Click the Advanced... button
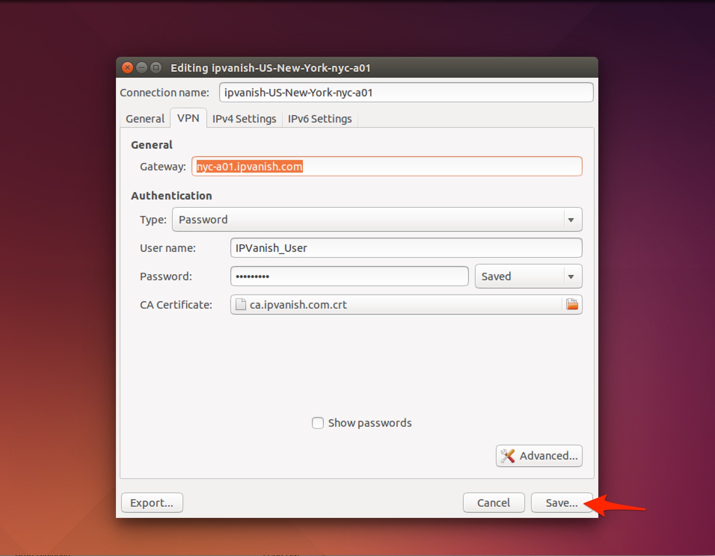The image size is (715, 556). pos(539,455)
